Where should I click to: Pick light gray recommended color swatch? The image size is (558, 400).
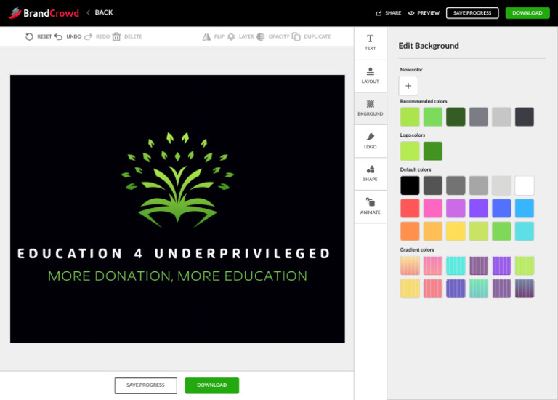pyautogui.click(x=501, y=117)
